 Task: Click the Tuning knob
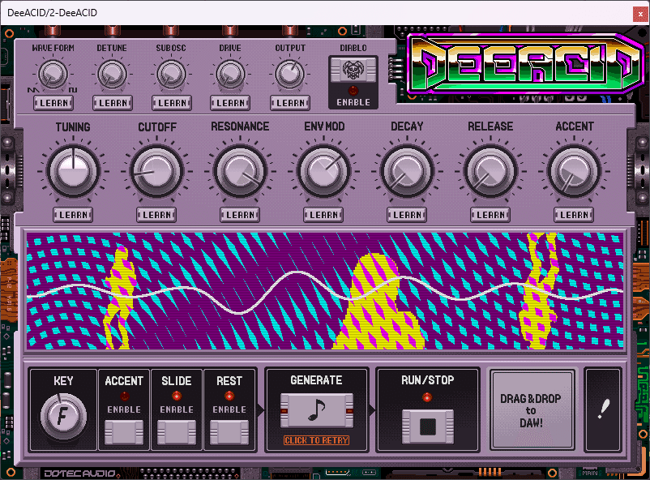73,170
